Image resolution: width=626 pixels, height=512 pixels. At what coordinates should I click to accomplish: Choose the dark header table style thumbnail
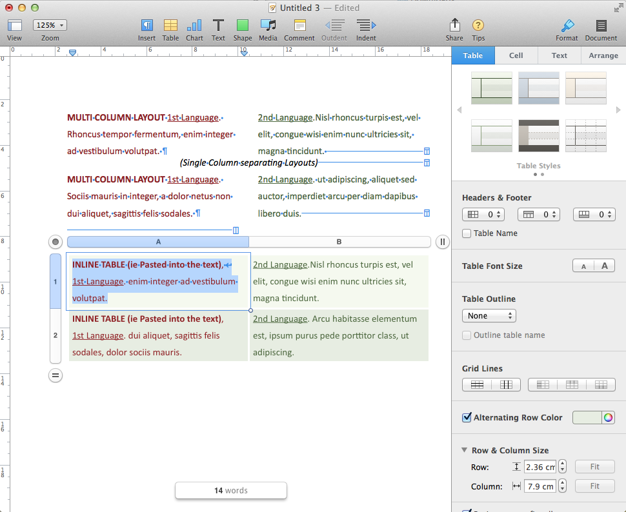(x=539, y=135)
